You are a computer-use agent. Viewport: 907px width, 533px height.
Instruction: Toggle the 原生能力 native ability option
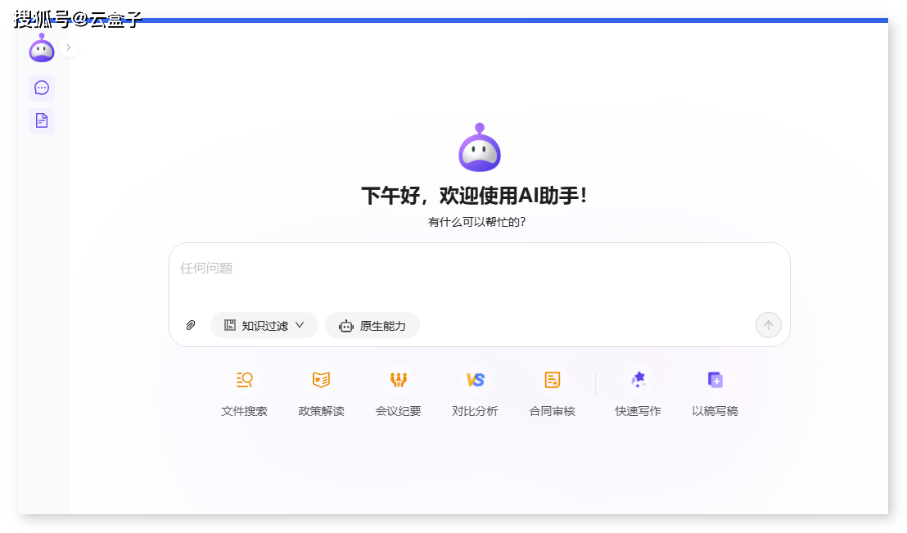(372, 325)
